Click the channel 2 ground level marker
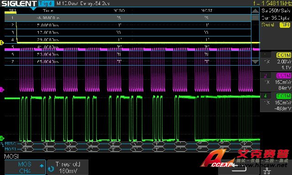The image size is (292, 175). click(x=2, y=90)
